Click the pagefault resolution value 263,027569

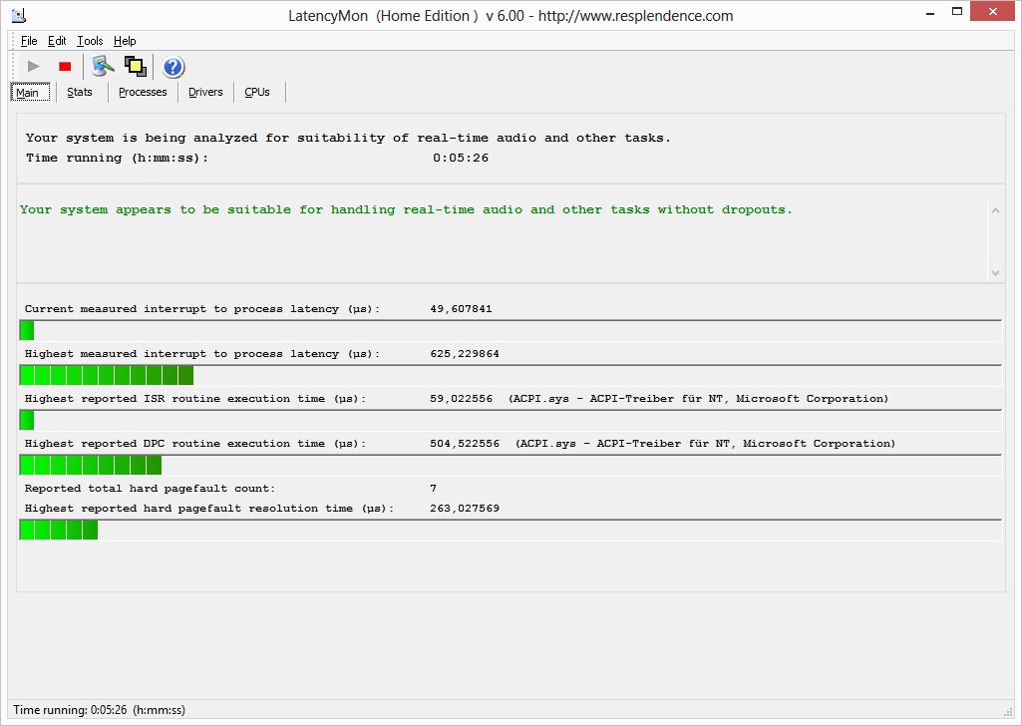[x=464, y=509]
